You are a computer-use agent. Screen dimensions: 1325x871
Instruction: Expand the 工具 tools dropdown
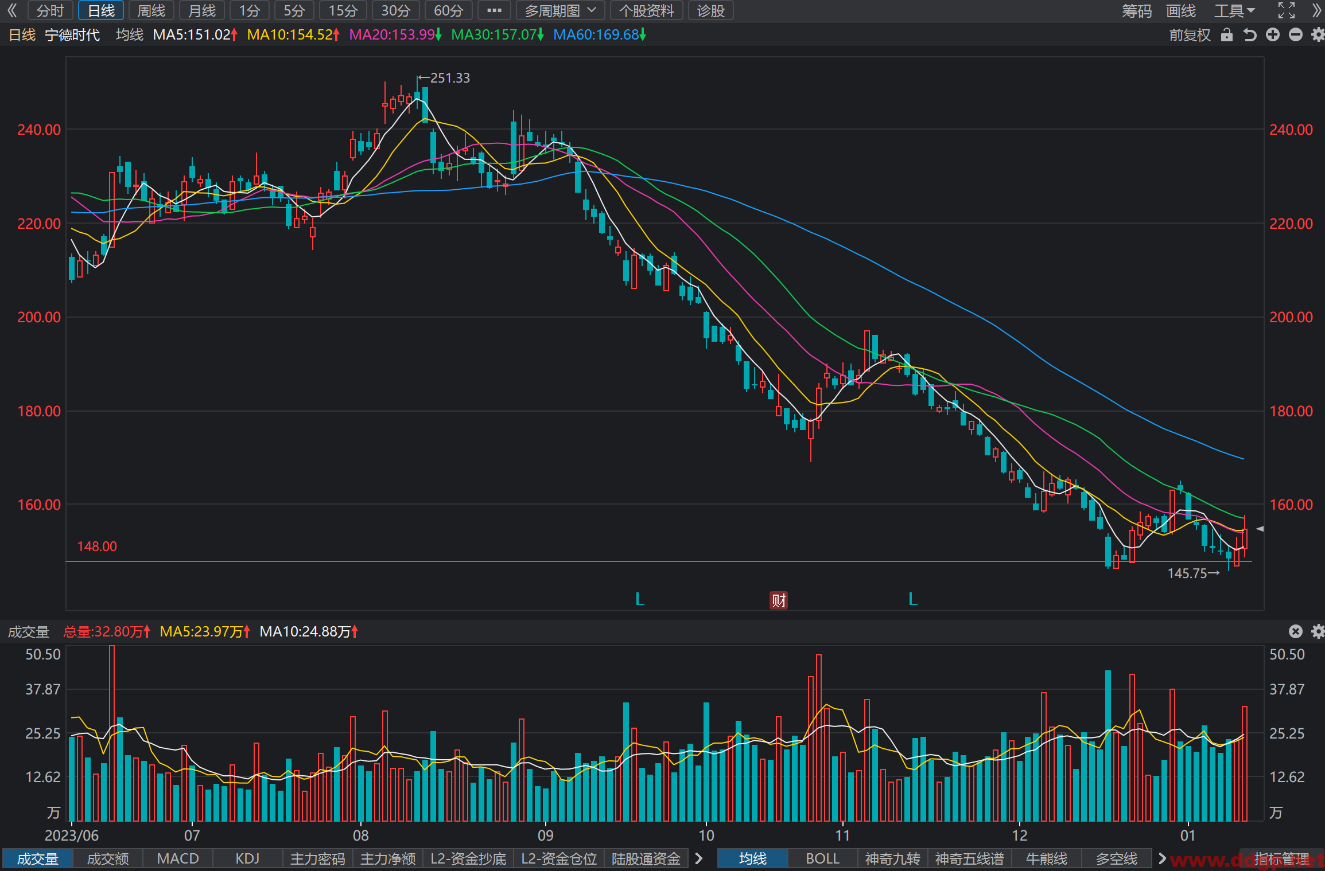point(1234,10)
